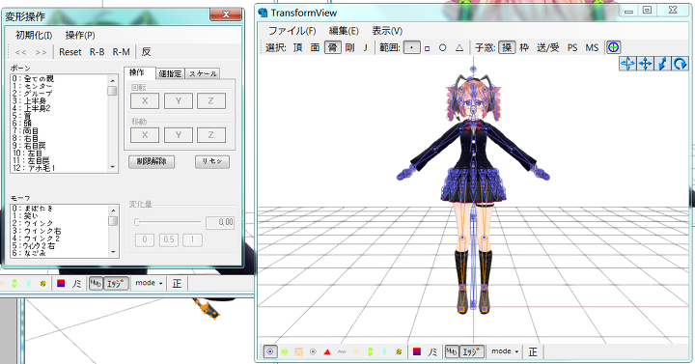Click red-blue gradient square in TransformView bottom bar

pos(417,351)
